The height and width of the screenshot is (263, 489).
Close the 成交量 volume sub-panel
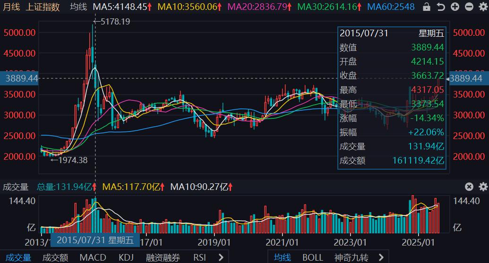(469, 187)
